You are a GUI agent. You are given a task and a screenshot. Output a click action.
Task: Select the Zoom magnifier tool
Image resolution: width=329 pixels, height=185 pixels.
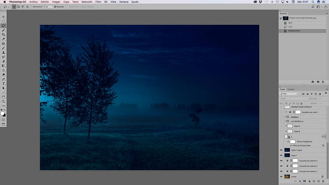pos(4,102)
